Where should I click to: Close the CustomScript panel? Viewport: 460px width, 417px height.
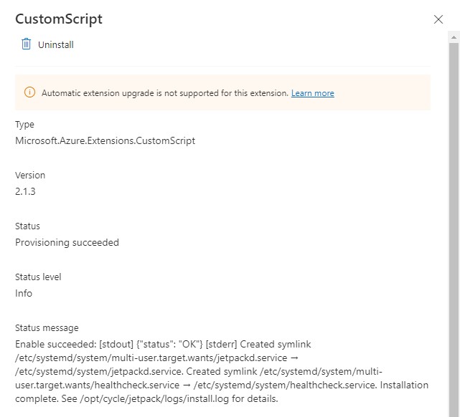click(438, 19)
